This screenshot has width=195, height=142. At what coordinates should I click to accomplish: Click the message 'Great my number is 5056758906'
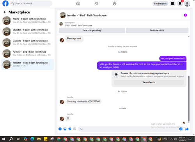pos(83,101)
